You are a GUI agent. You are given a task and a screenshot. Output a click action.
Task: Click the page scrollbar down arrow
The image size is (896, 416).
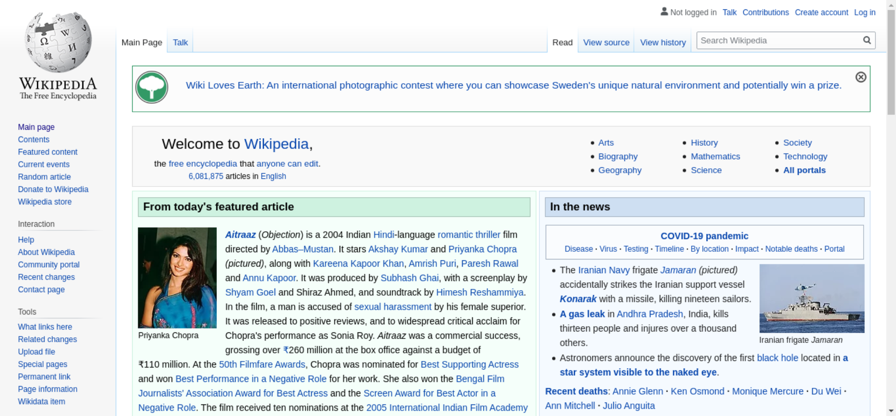(x=891, y=410)
